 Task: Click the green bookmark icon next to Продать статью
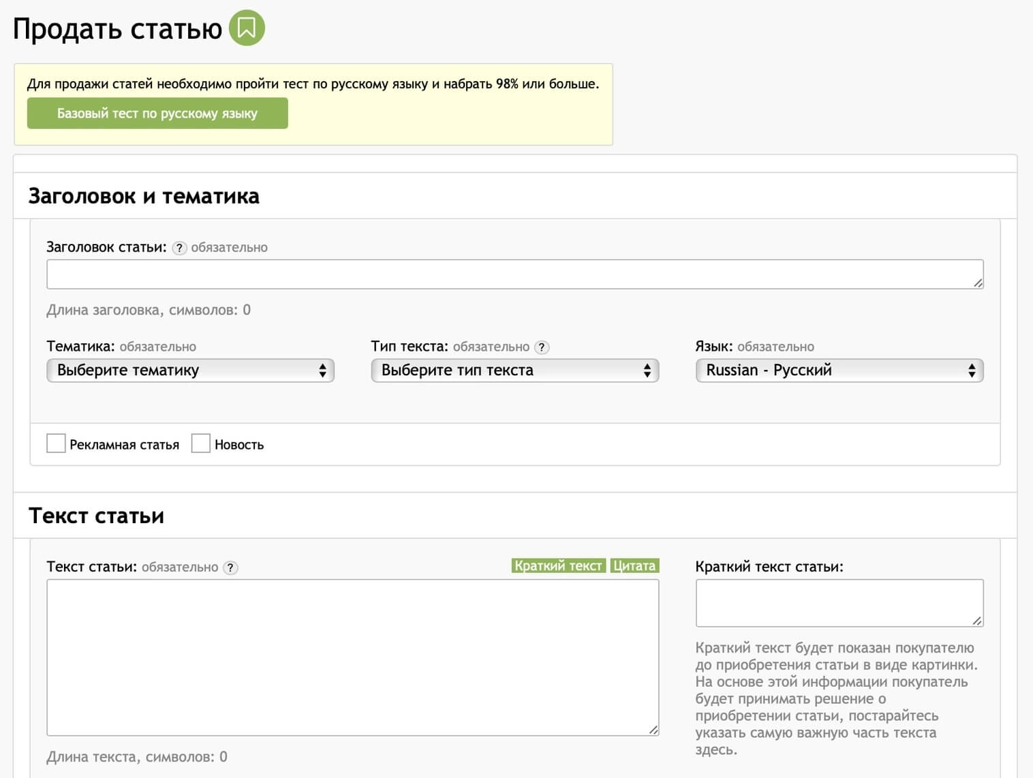click(x=247, y=28)
